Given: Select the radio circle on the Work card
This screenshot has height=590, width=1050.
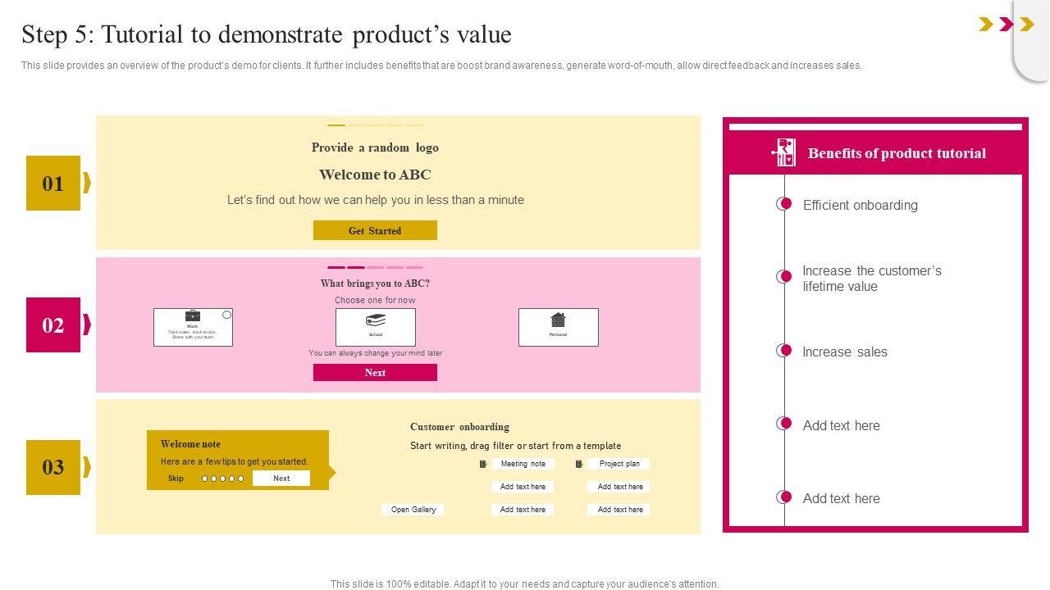Looking at the screenshot, I should coord(227,315).
